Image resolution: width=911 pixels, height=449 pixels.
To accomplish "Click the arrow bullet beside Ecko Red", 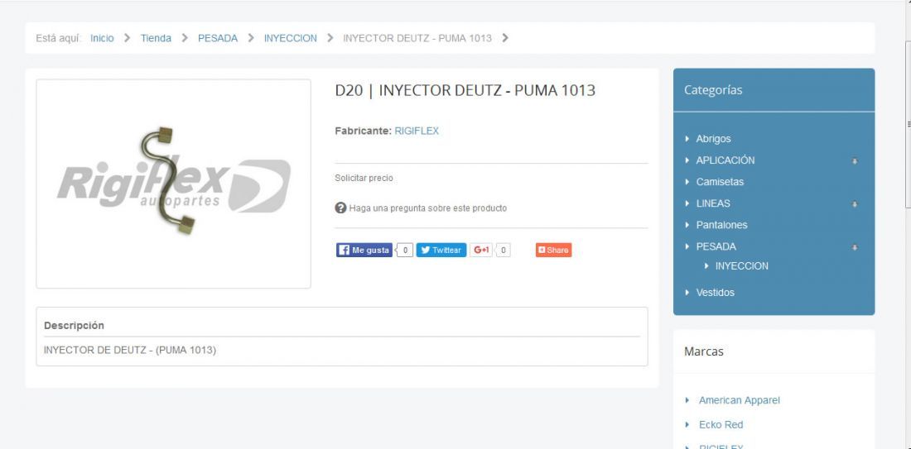I will 687,425.
